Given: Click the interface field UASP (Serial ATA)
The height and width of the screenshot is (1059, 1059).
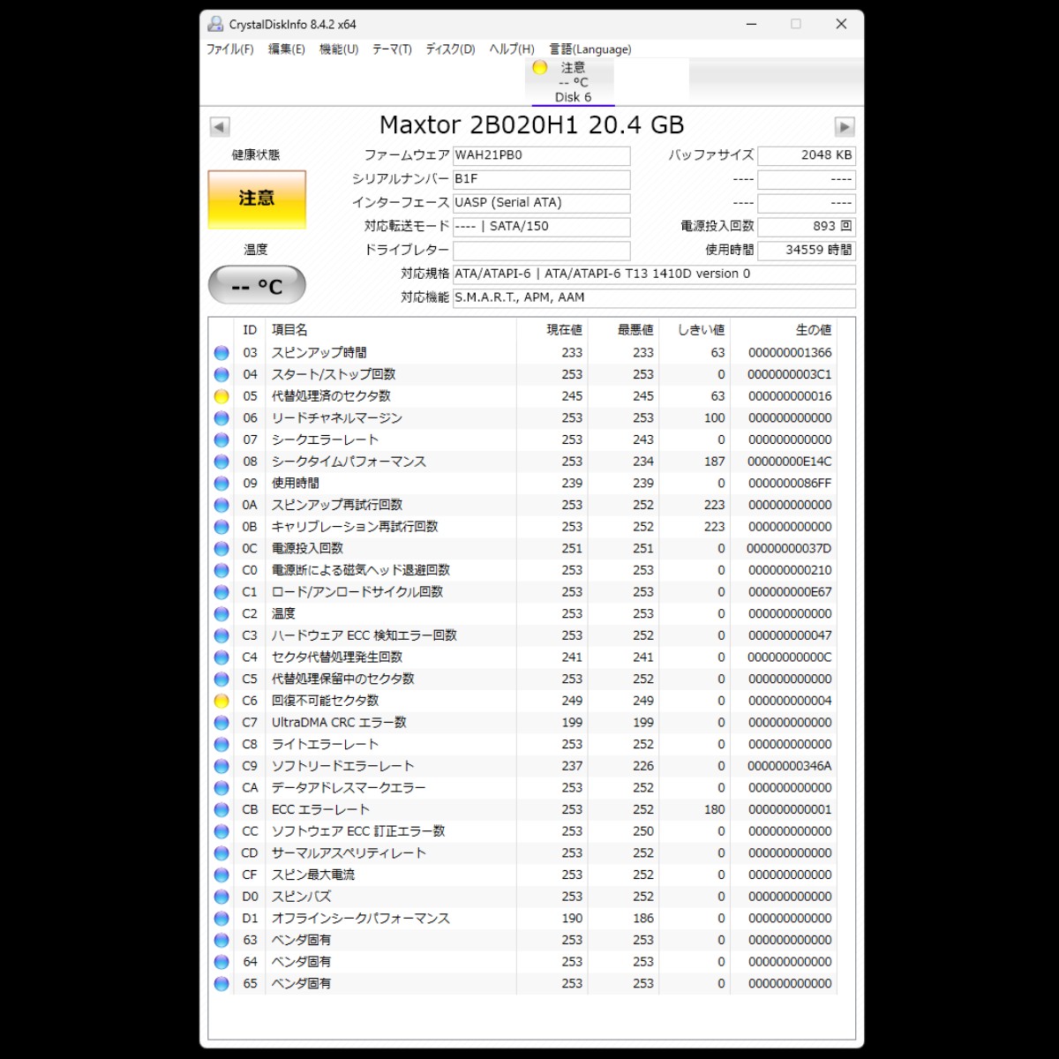Looking at the screenshot, I should (541, 203).
